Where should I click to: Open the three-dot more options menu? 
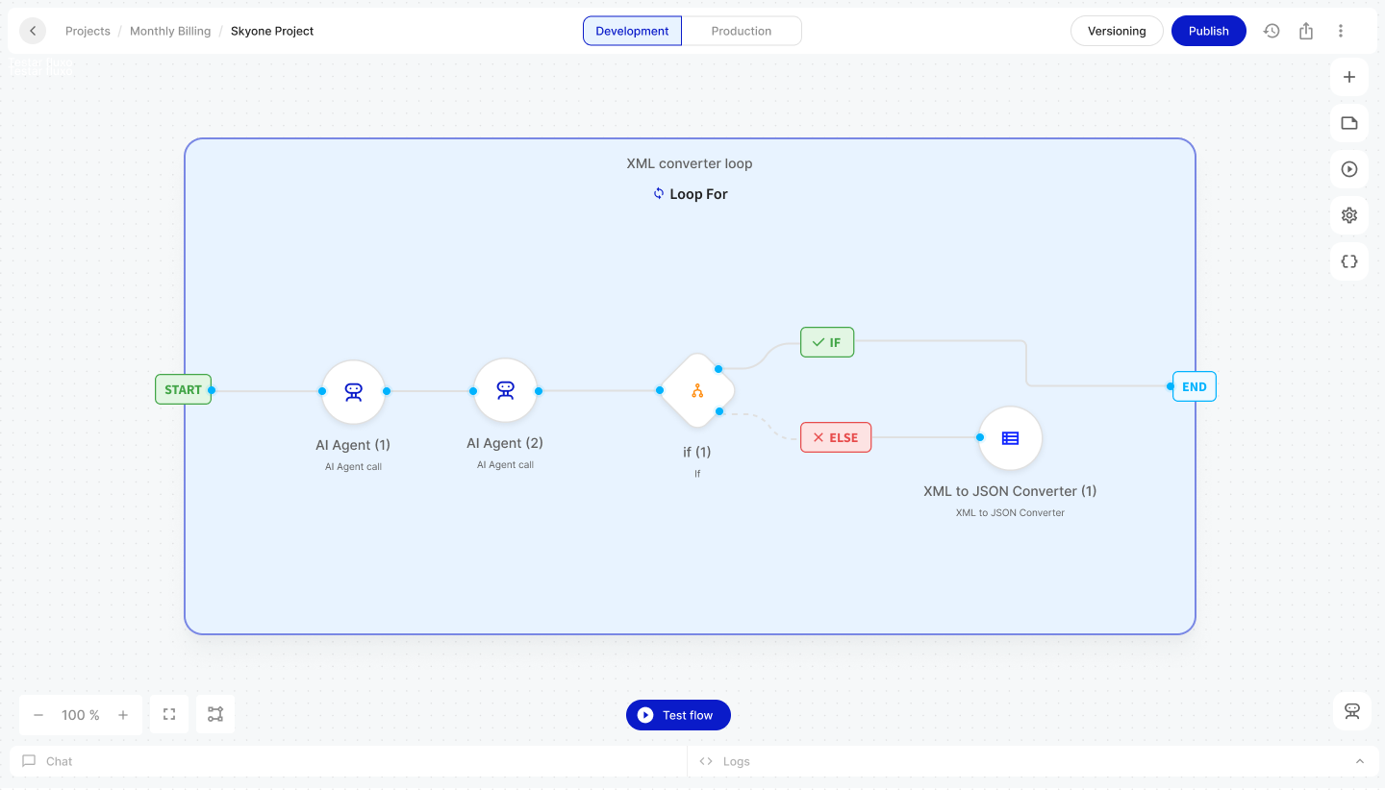[1341, 31]
